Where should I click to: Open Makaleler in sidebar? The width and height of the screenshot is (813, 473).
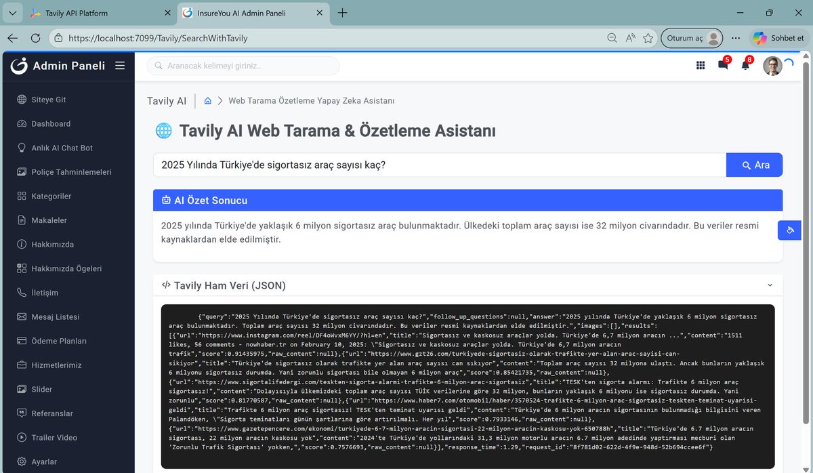pyautogui.click(x=49, y=220)
